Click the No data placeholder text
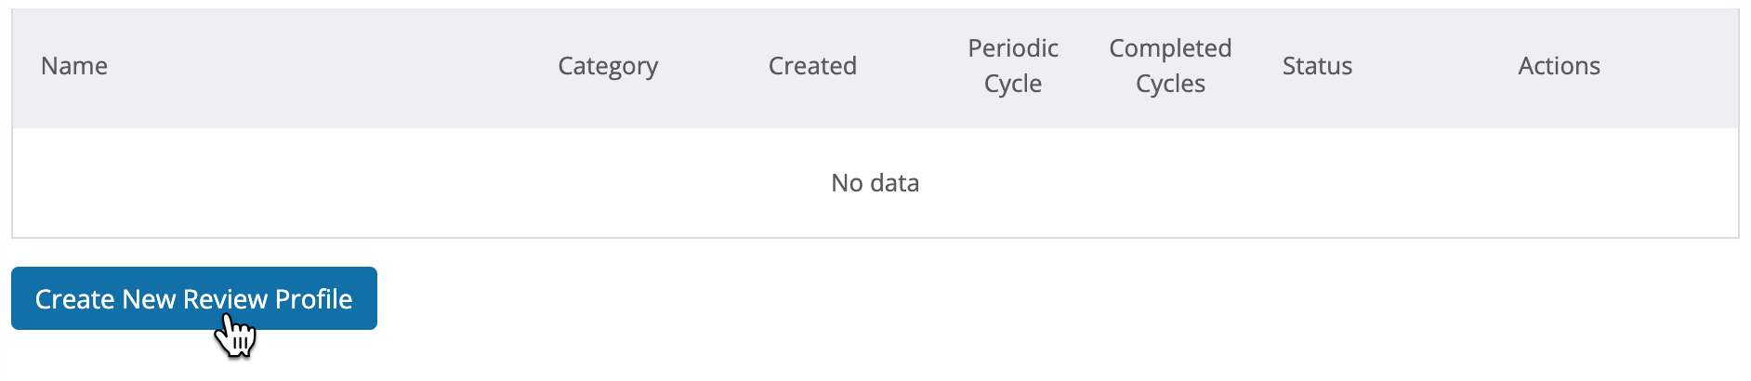Viewport: 1751px width, 381px height. pyautogui.click(x=875, y=183)
